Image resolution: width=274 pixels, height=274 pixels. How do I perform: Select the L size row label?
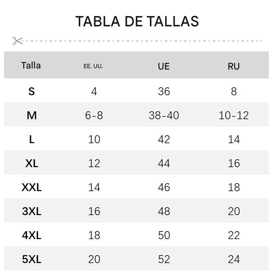pos(32,139)
